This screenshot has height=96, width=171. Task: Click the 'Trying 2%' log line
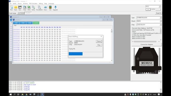(26, 88)
